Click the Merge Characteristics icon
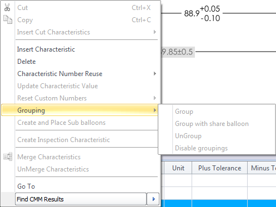This screenshot has width=276, height=207. click(8, 156)
